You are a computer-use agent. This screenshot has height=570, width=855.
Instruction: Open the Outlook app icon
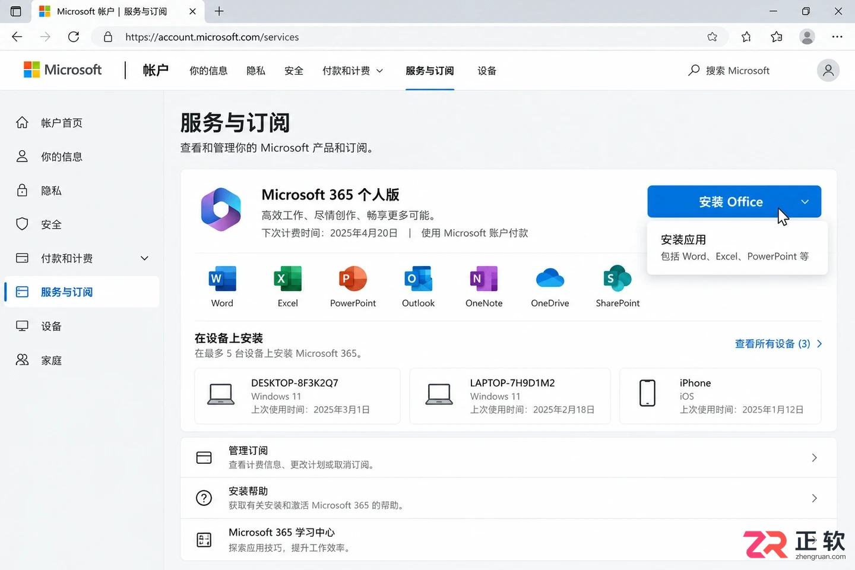419,278
